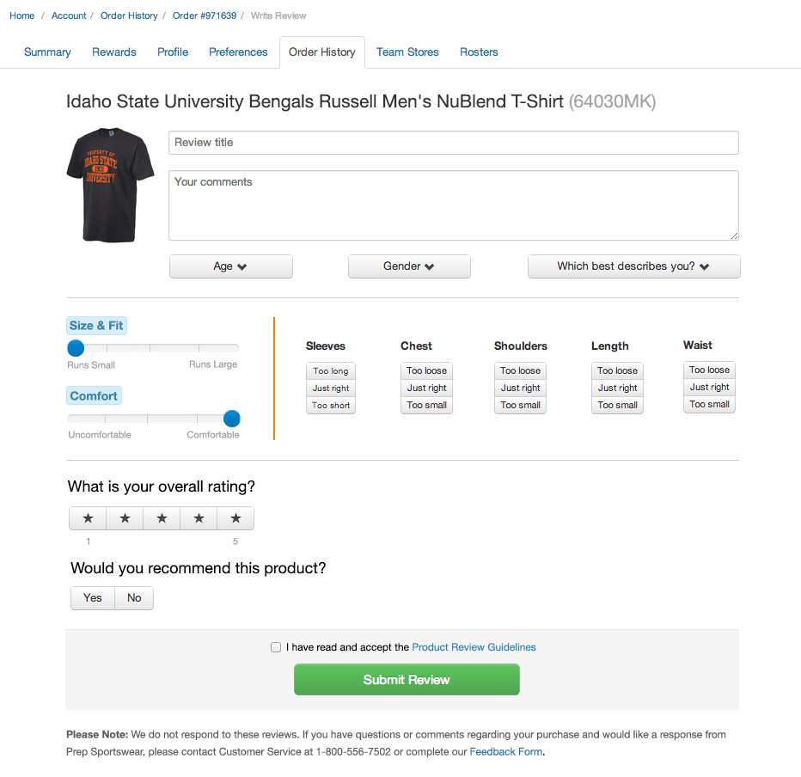The height and width of the screenshot is (777, 801).
Task: Open the Team Stores tab
Action: tap(407, 52)
